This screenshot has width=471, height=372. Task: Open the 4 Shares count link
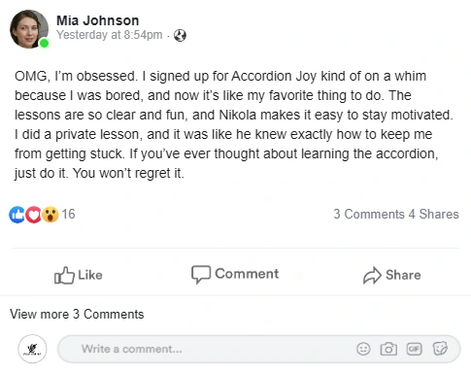click(x=434, y=214)
